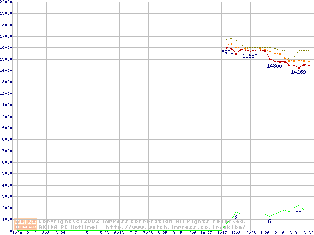Click the green line label 11
The width and height of the screenshot is (314, 235).
[298, 210]
